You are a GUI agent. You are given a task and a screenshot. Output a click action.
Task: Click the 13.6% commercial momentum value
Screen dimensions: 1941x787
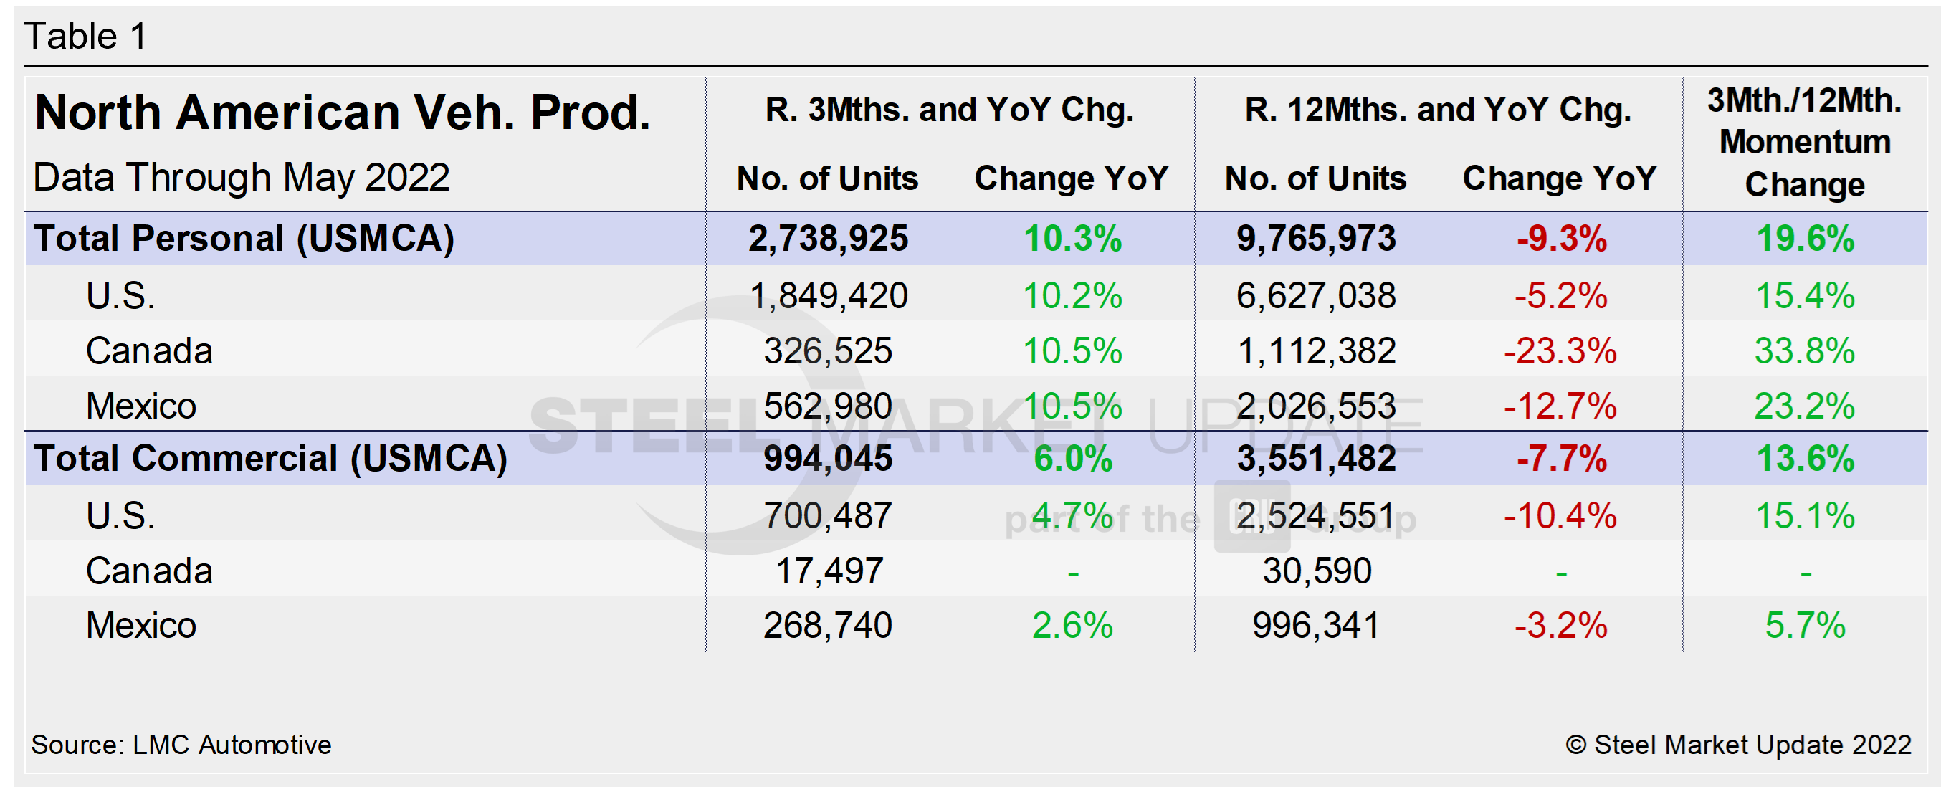pyautogui.click(x=1805, y=458)
